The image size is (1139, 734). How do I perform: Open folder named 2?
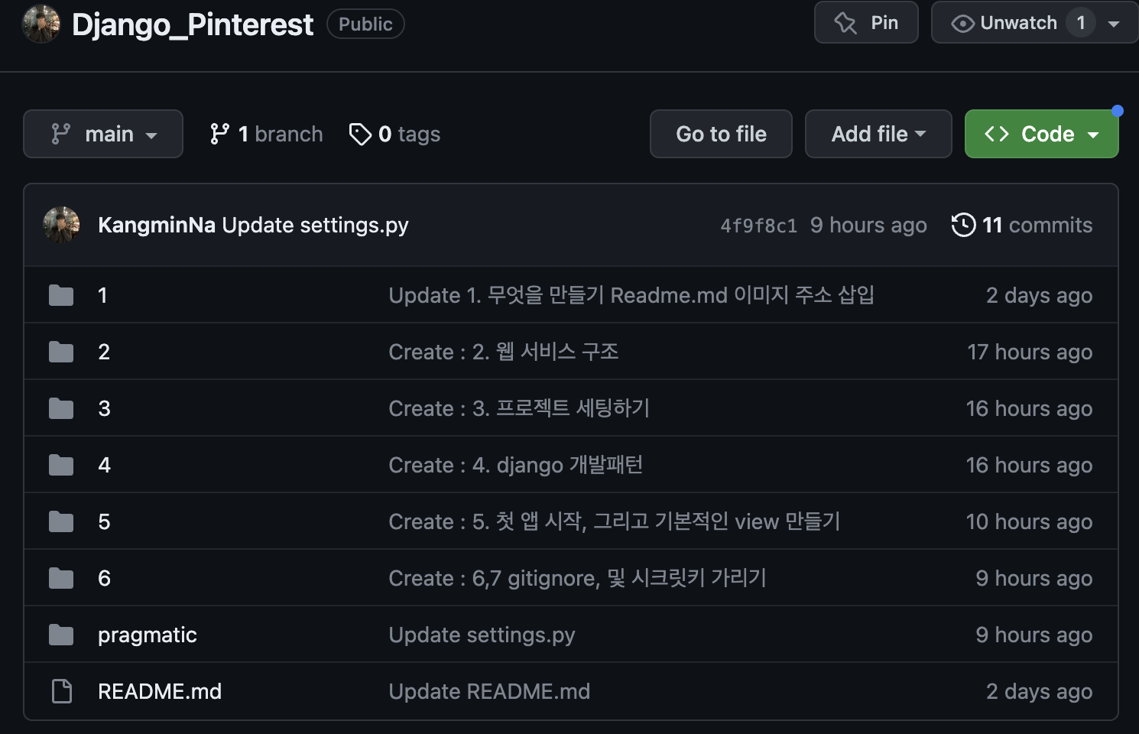[x=104, y=352]
